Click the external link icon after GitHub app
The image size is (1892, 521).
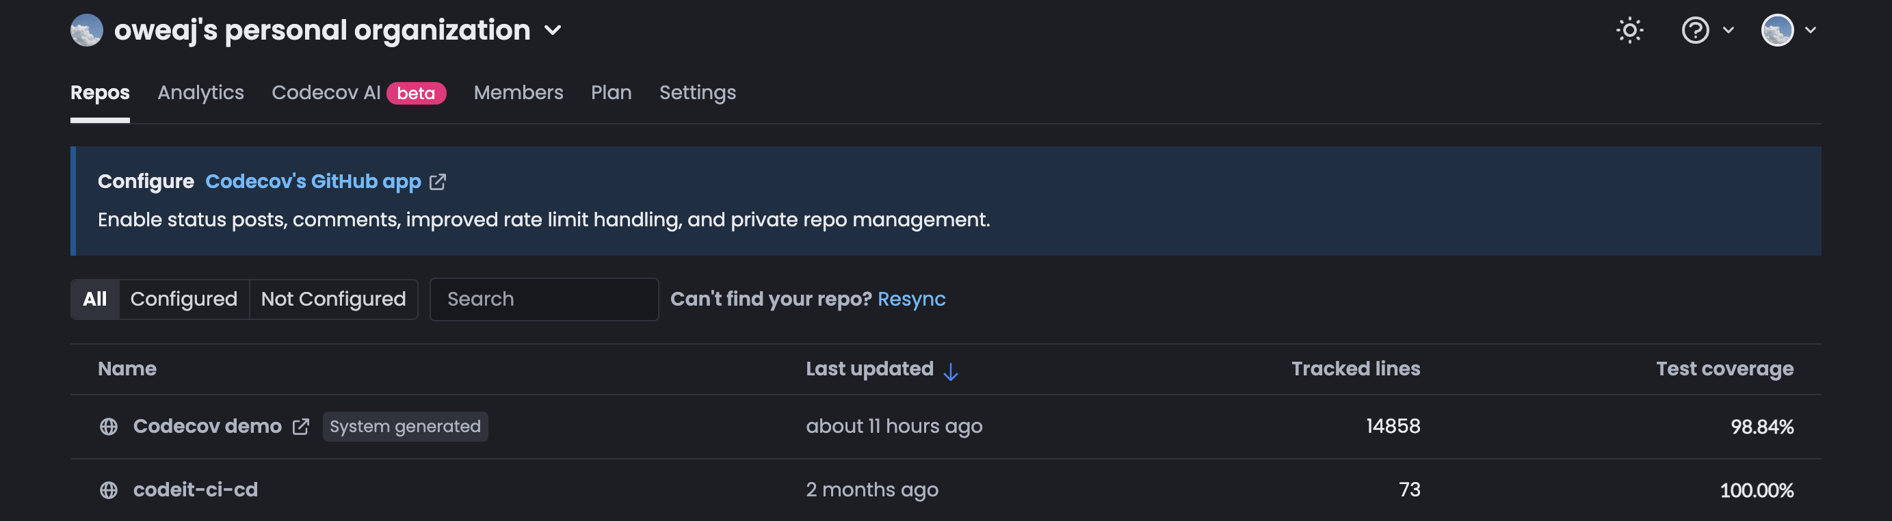(437, 181)
